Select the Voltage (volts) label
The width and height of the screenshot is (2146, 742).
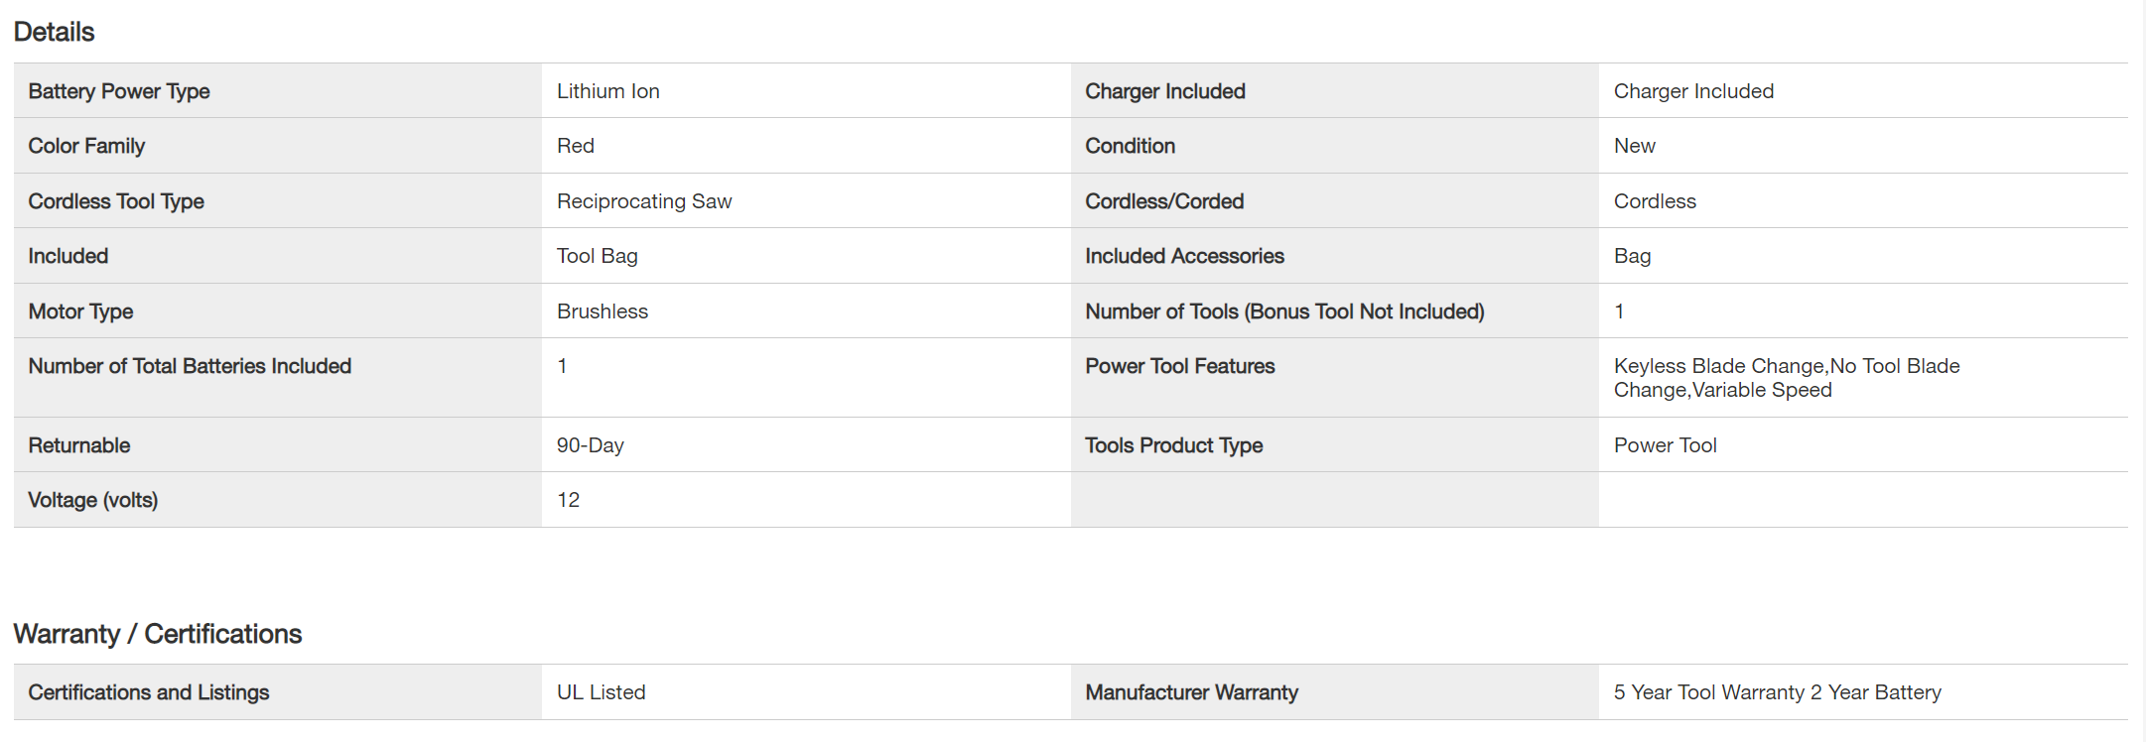tap(92, 500)
